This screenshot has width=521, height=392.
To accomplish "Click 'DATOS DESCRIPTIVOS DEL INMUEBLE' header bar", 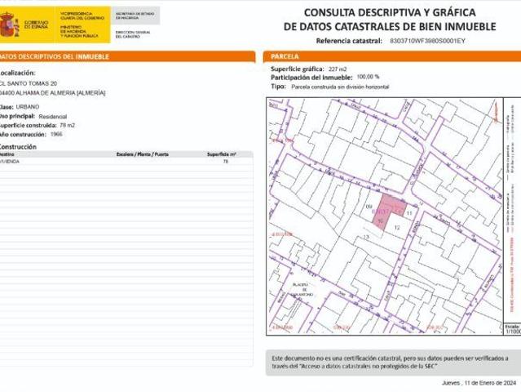I will coord(127,56).
